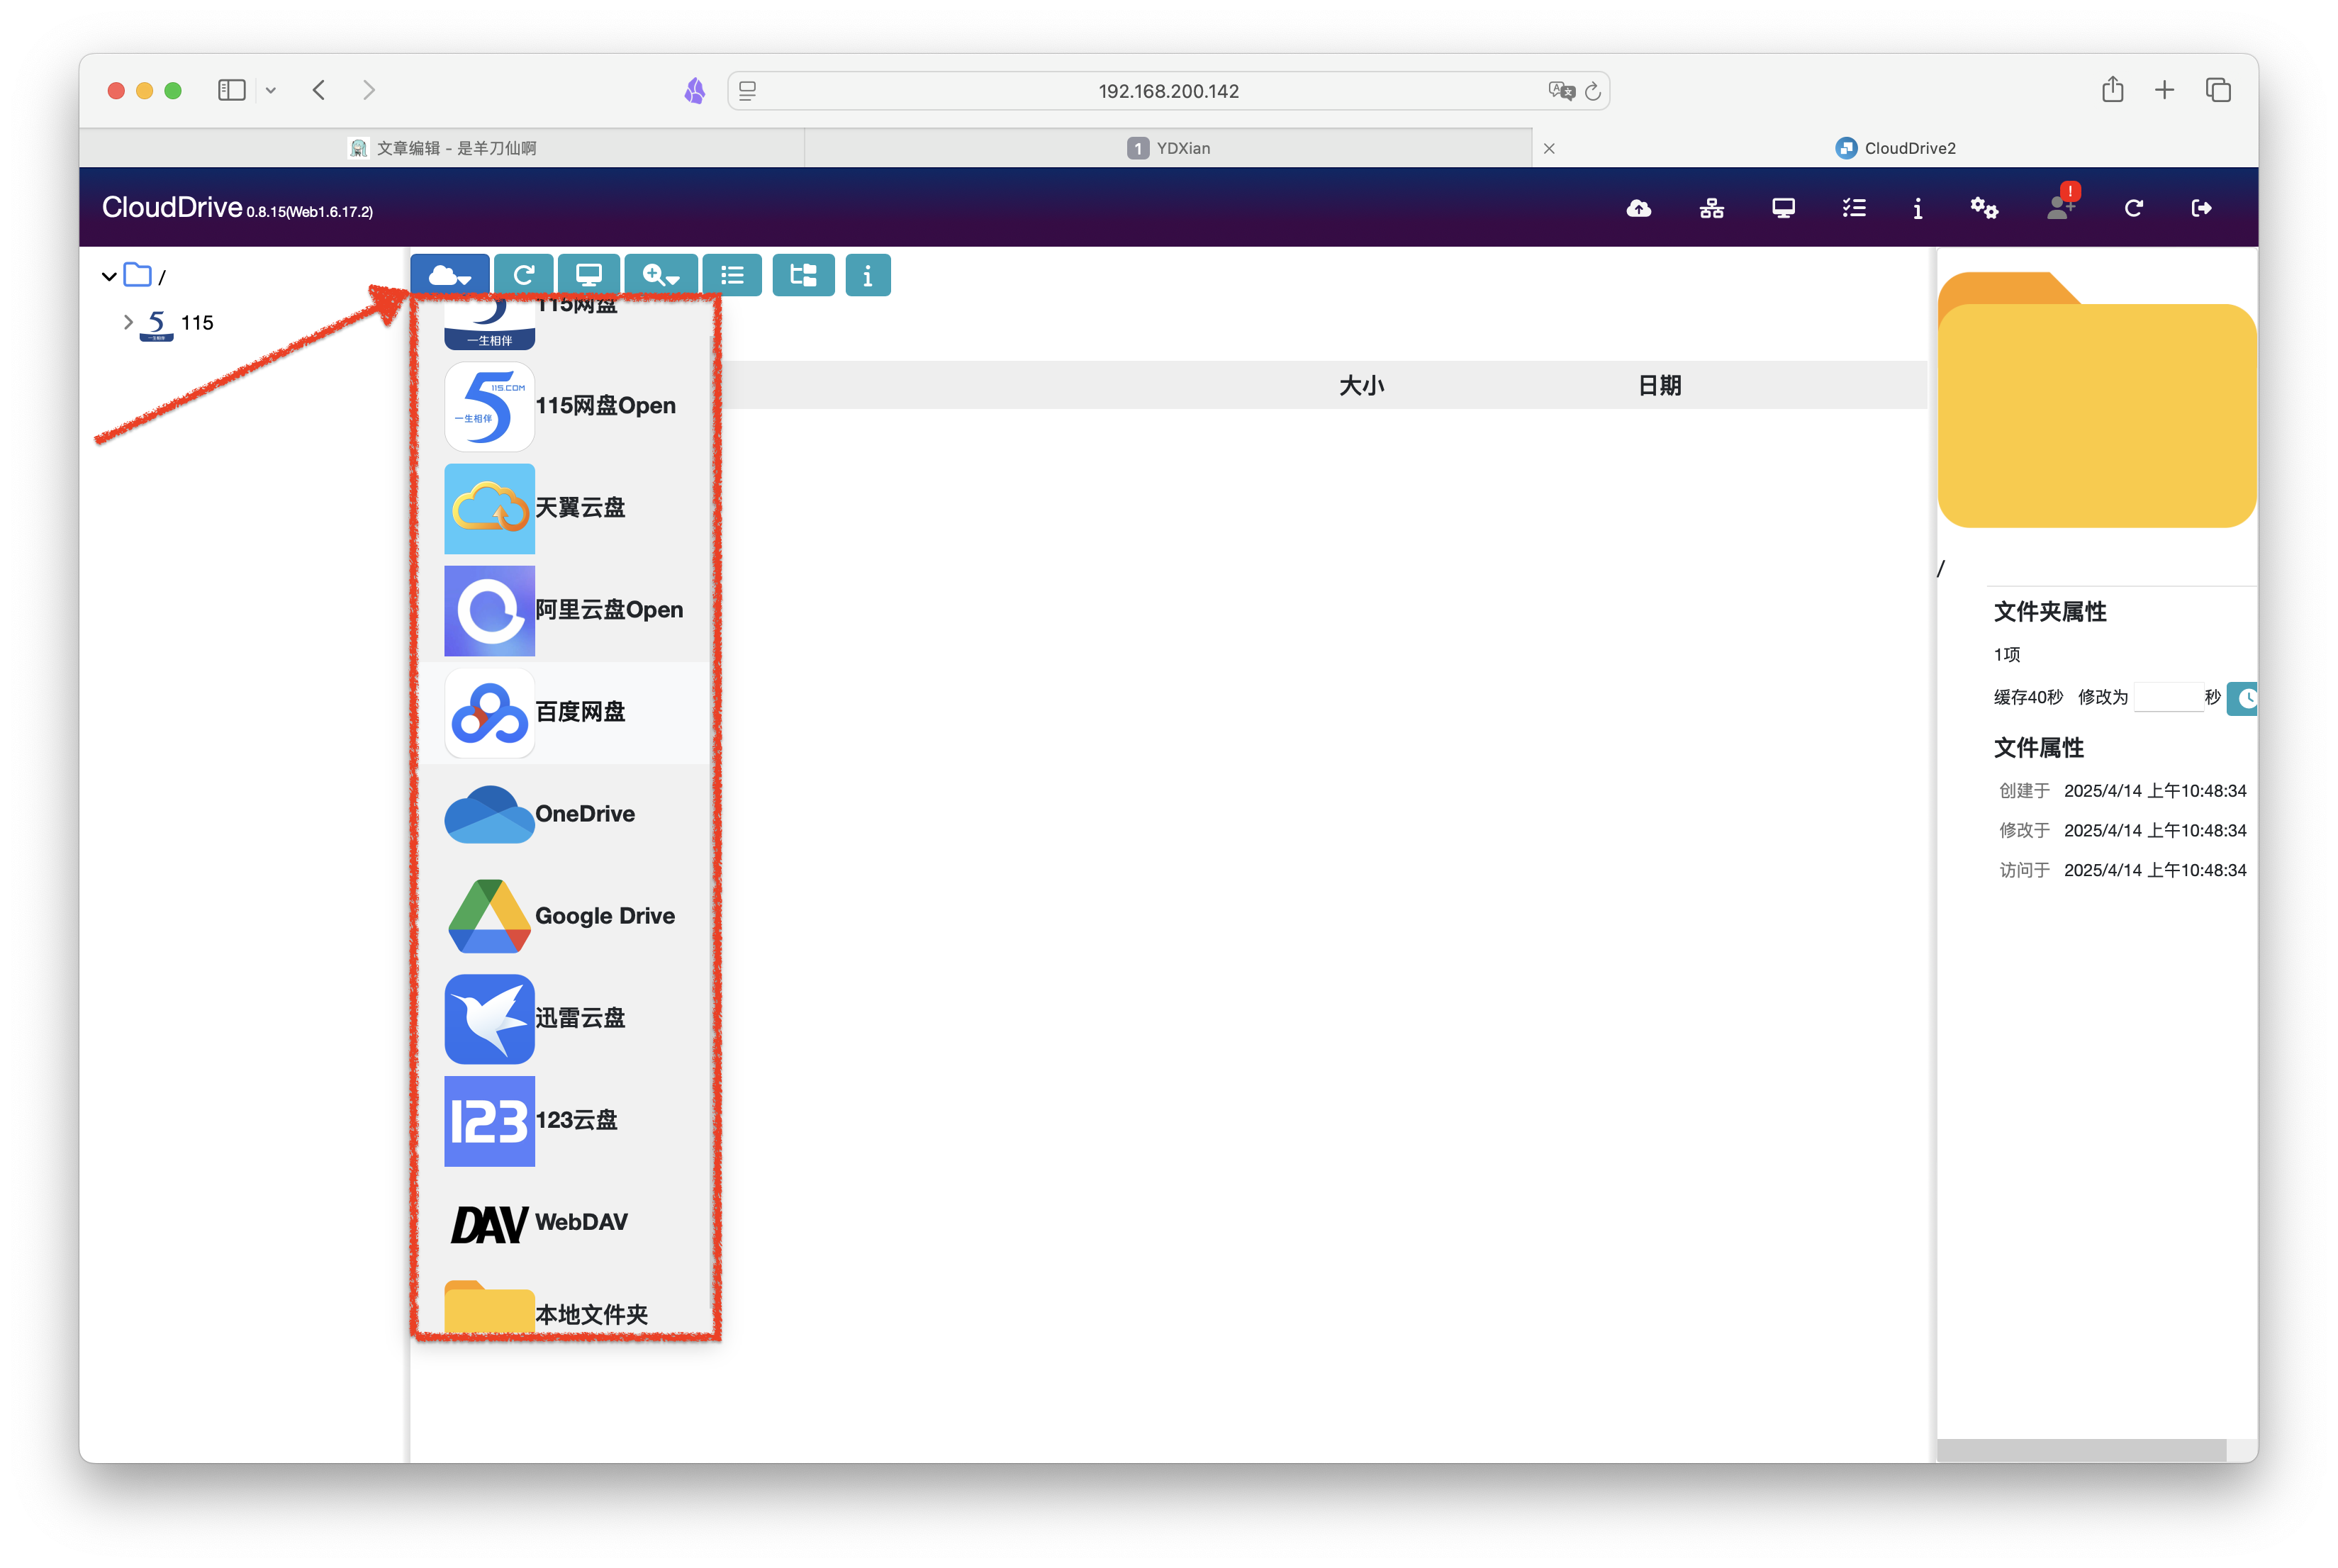Open the add cloud storage dropdown
The image size is (2338, 1568).
[x=450, y=275]
